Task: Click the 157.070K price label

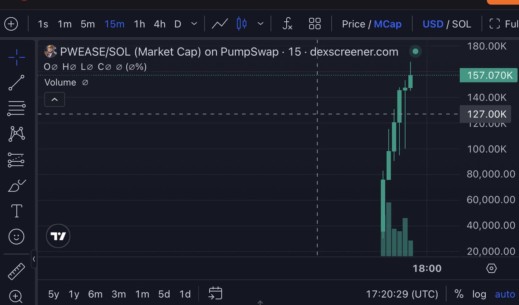Action: tap(489, 75)
